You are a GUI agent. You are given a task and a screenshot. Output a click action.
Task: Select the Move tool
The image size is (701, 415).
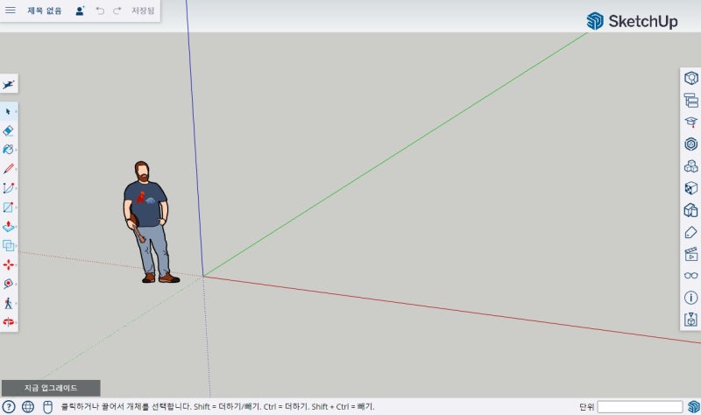tap(8, 265)
